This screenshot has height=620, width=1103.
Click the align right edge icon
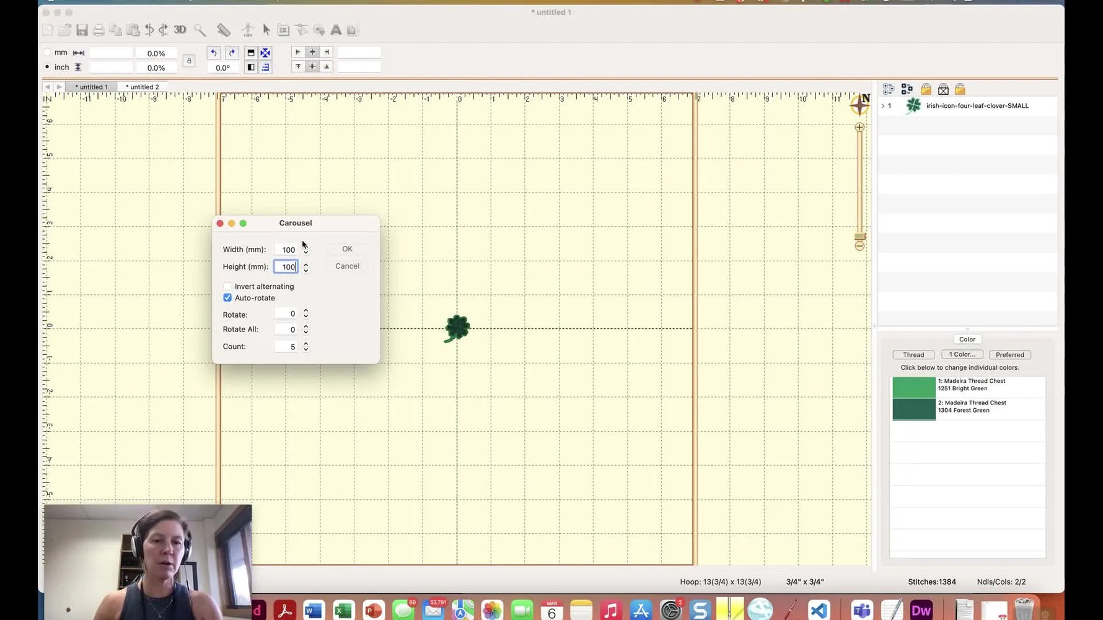[327, 52]
